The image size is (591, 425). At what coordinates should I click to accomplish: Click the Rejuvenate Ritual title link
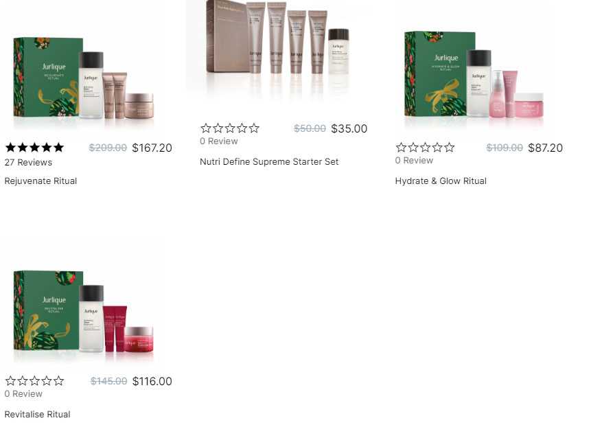pyautogui.click(x=40, y=181)
